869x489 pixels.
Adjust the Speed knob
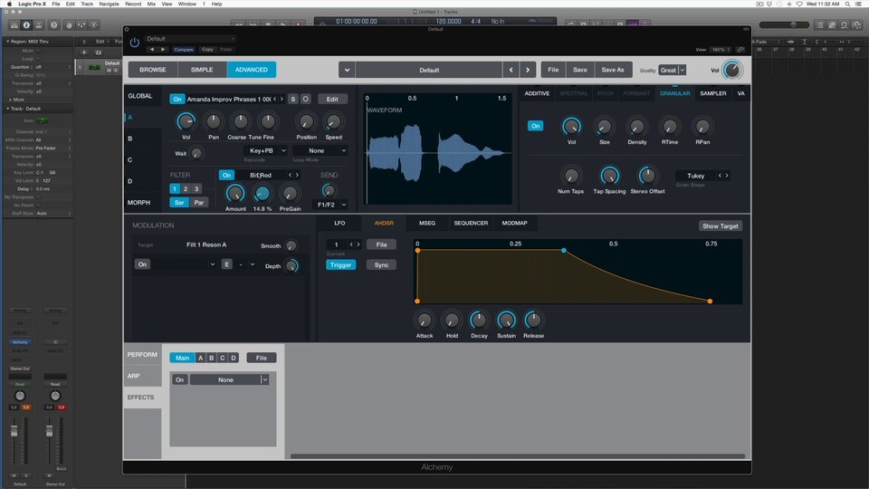point(333,121)
